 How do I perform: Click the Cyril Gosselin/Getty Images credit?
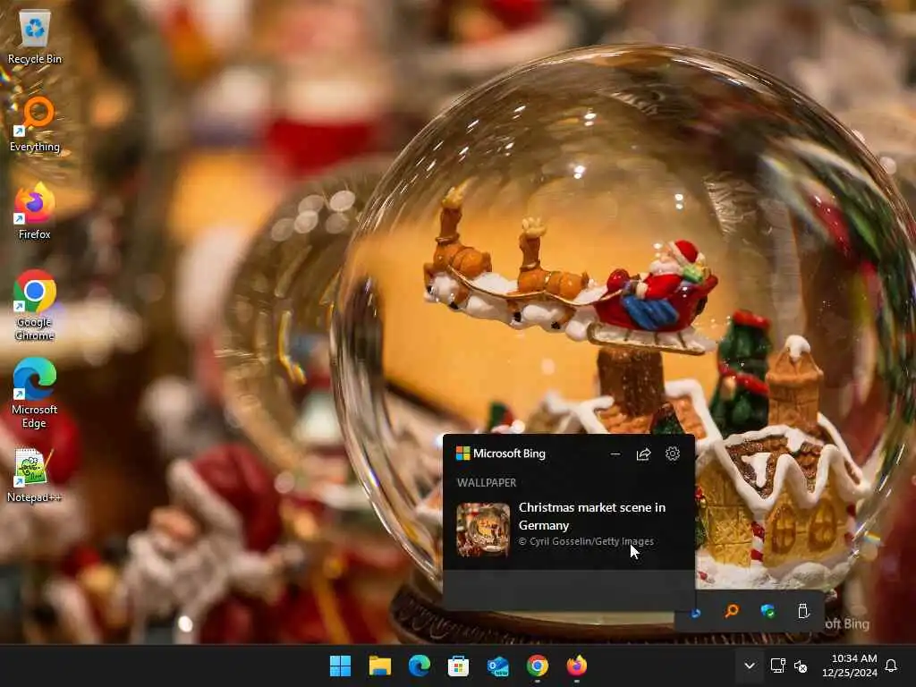(x=586, y=541)
